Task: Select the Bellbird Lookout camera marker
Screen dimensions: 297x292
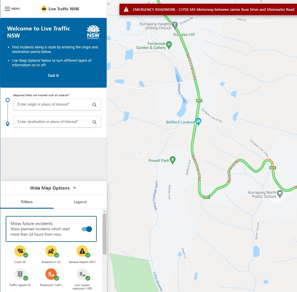Action: point(198,121)
